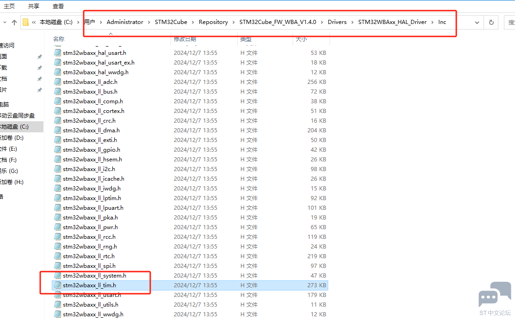Viewport: 515px width, 320px height.
Task: Select drive (G:) in navigation pane
Action: (9, 172)
